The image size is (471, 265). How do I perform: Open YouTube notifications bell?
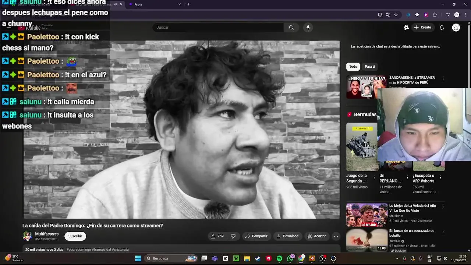click(442, 27)
